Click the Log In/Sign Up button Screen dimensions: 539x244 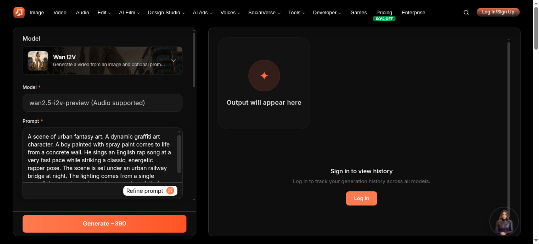[498, 12]
